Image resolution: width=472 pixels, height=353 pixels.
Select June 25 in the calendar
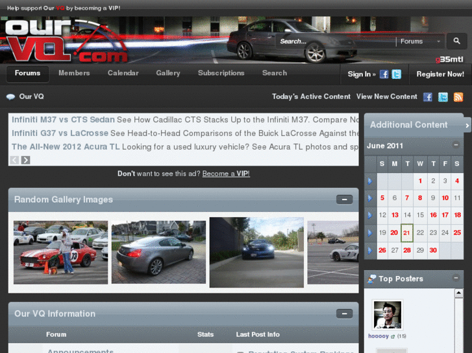pyautogui.click(x=457, y=233)
